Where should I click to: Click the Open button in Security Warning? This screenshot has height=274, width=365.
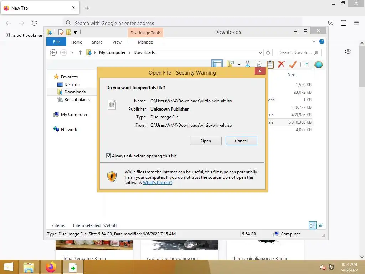pos(206,141)
